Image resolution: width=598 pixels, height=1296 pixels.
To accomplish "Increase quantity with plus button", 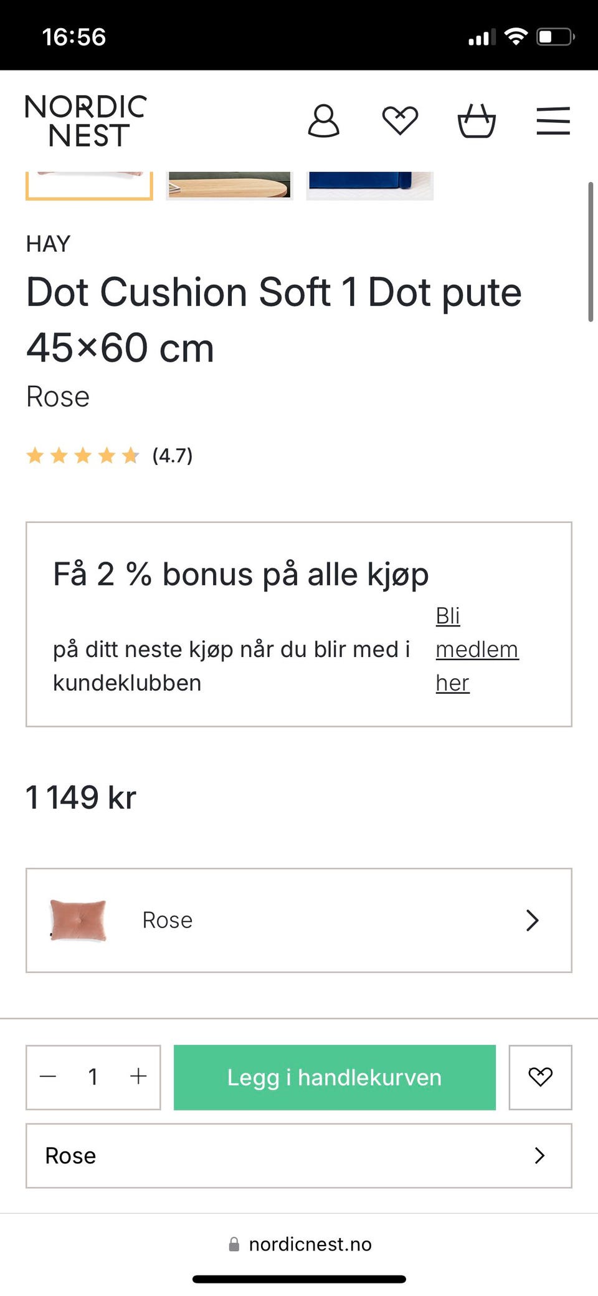I will [138, 1077].
